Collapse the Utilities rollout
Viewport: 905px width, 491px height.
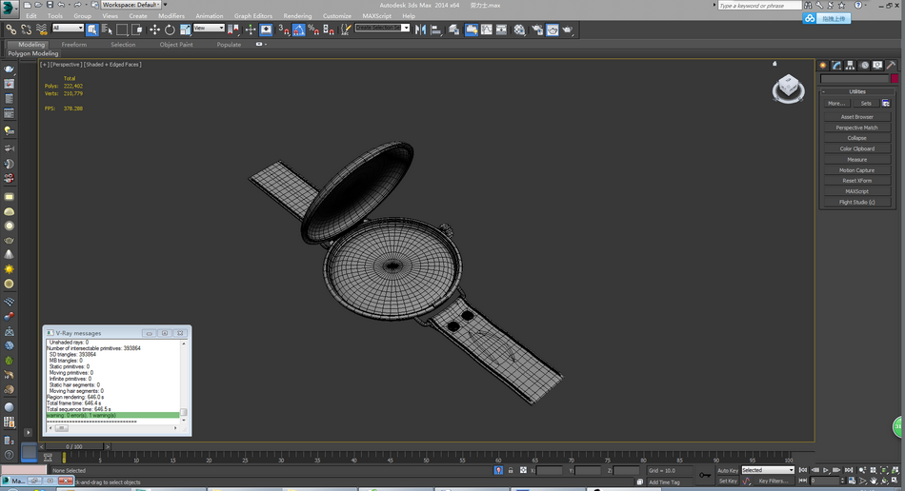pyautogui.click(x=856, y=91)
